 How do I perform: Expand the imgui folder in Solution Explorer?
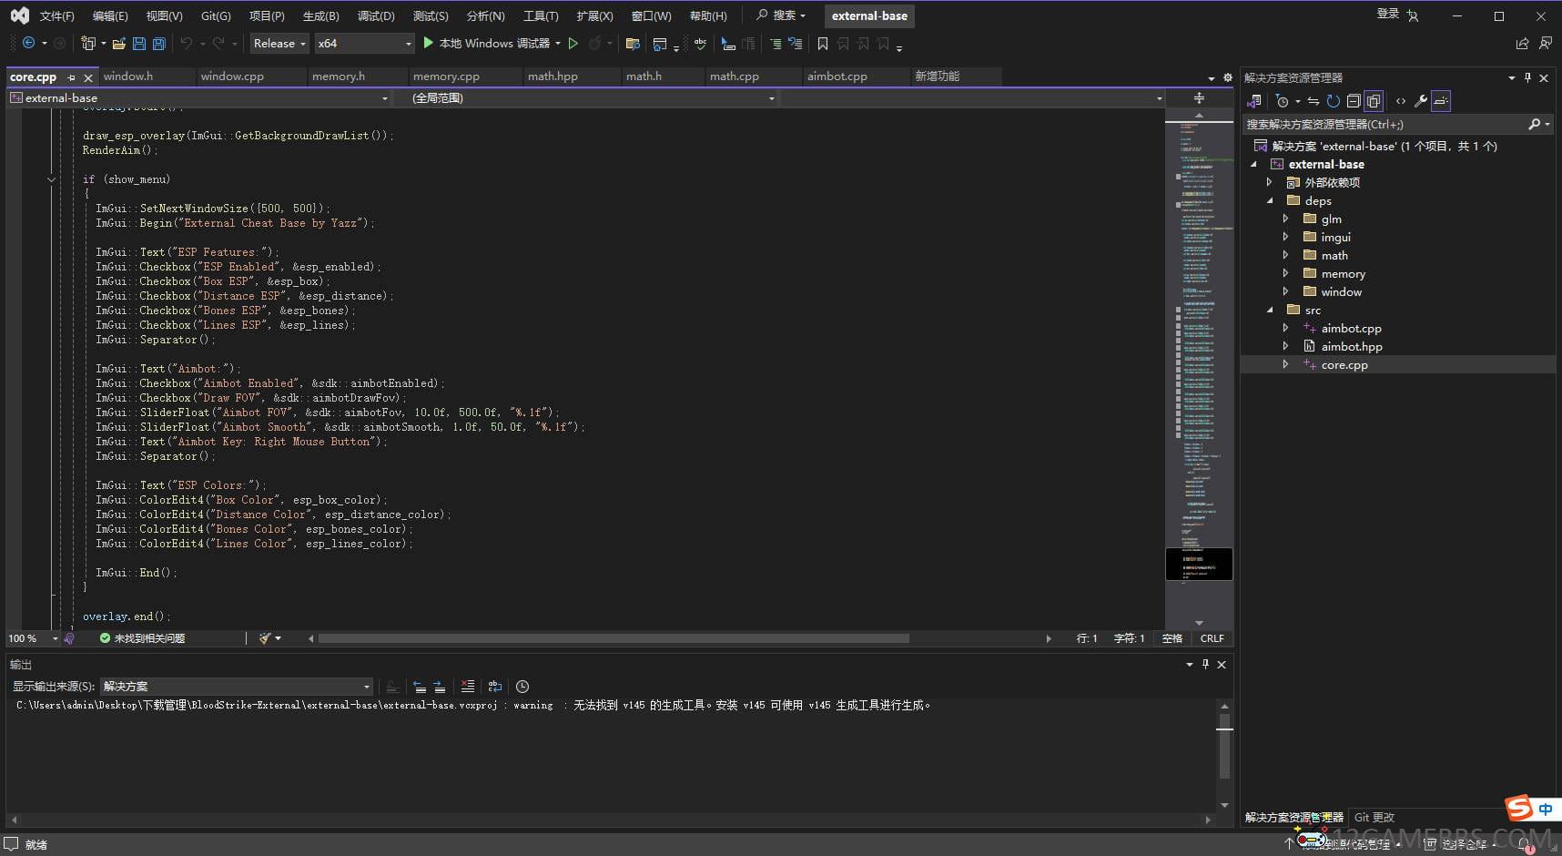(1285, 238)
